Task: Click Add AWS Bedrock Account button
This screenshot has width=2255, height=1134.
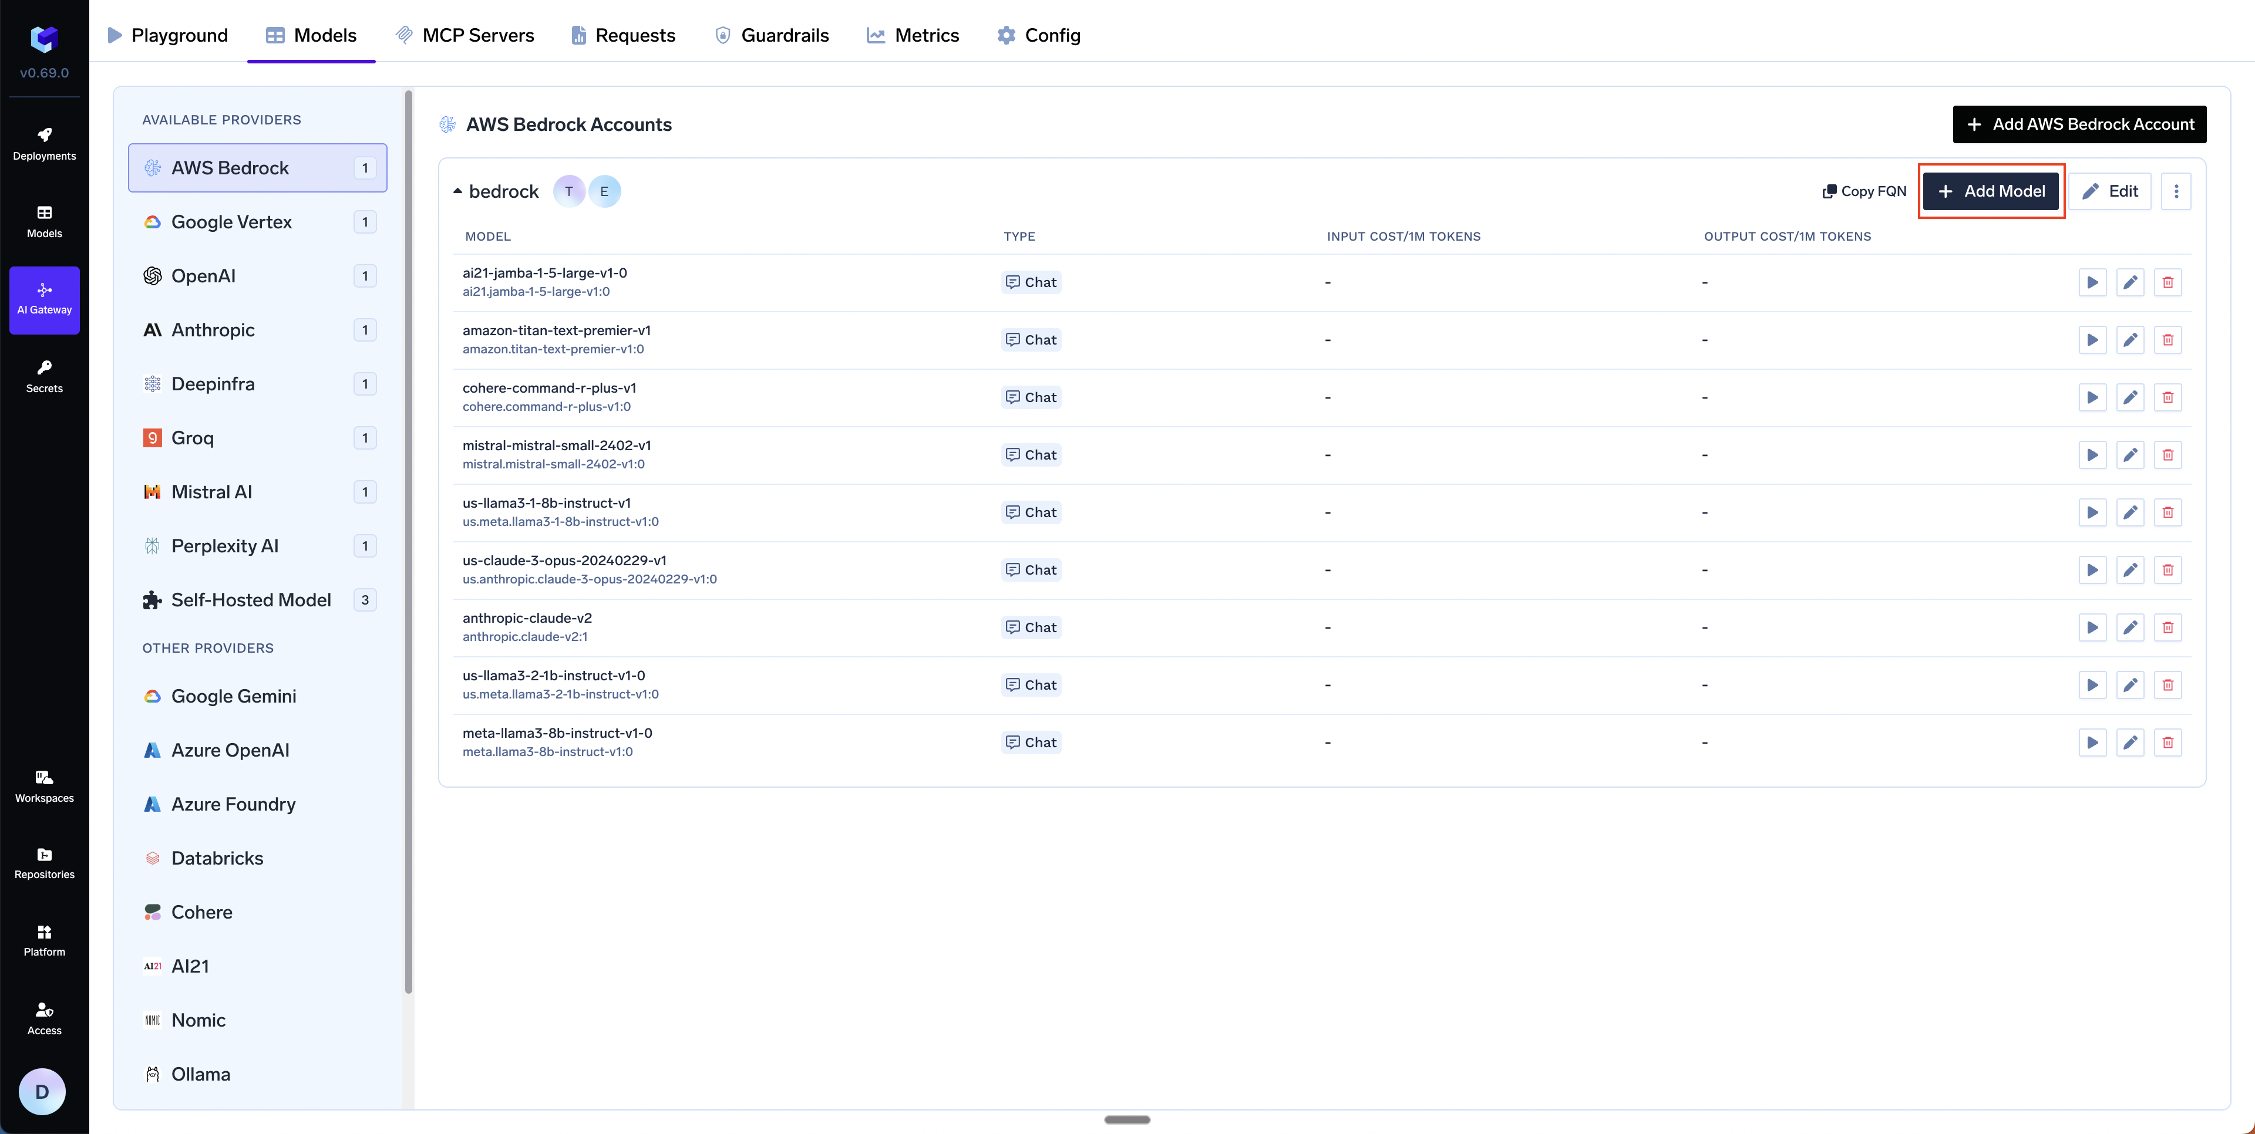Action: (2079, 124)
